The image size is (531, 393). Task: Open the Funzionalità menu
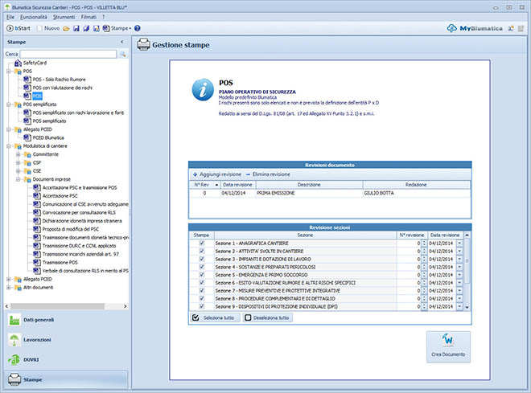(x=33, y=16)
